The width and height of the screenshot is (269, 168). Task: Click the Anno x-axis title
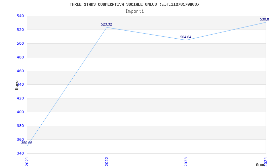261,165
